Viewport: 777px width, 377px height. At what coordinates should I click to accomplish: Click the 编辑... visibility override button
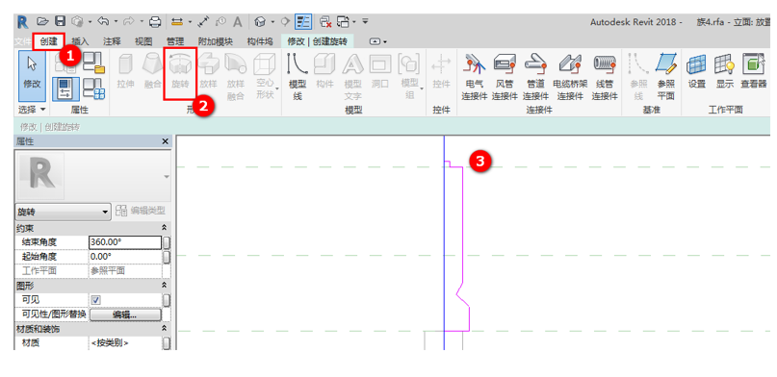tap(125, 314)
